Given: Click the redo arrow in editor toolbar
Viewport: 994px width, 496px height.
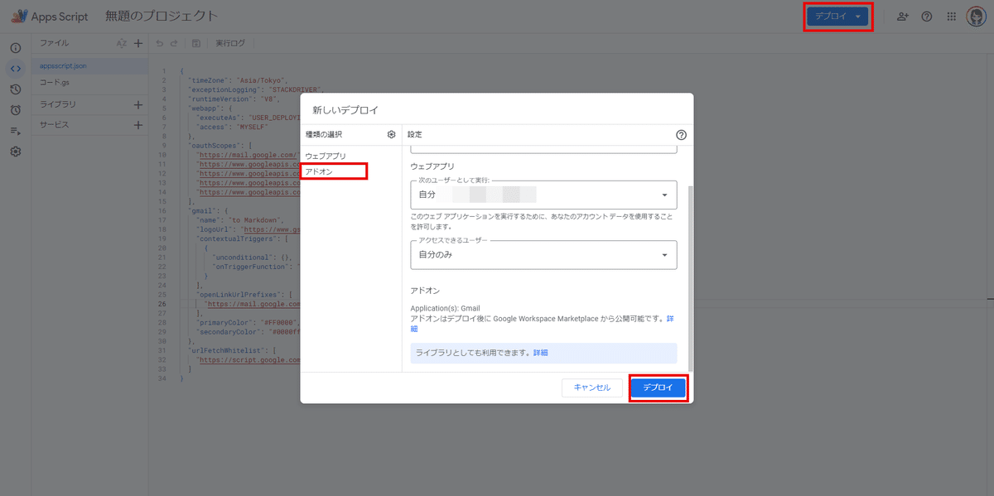Looking at the screenshot, I should point(174,43).
